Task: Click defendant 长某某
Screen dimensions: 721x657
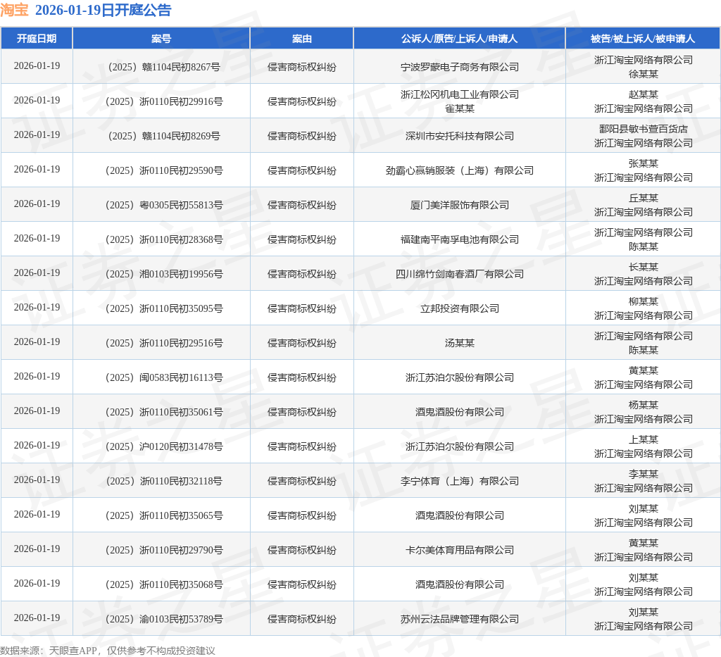Action: point(644,267)
